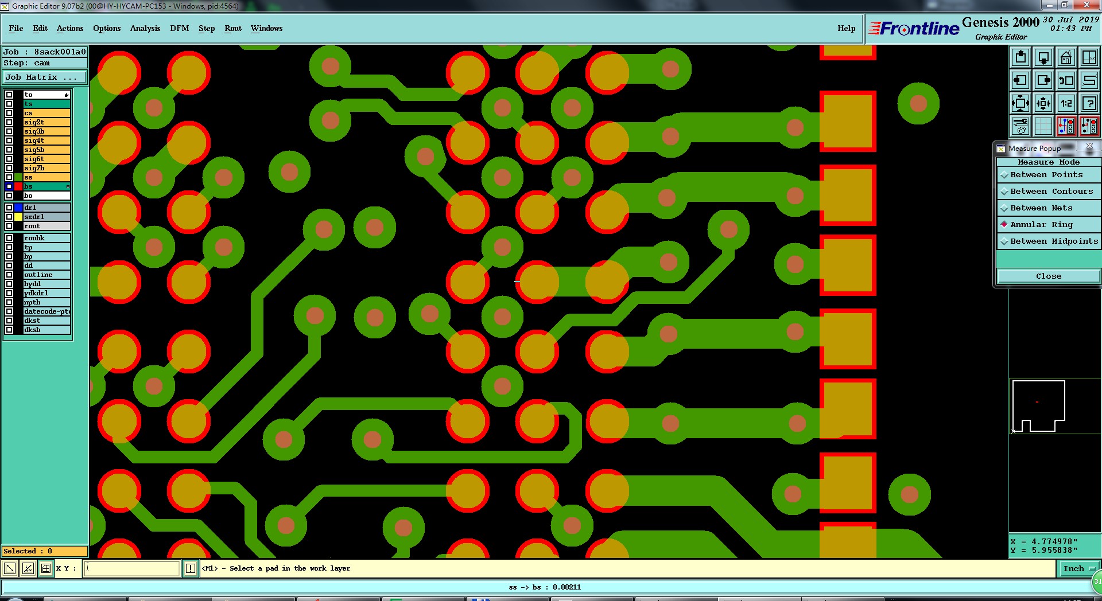Click the Home view icon
Viewport: 1102px width, 601px height.
click(1066, 57)
